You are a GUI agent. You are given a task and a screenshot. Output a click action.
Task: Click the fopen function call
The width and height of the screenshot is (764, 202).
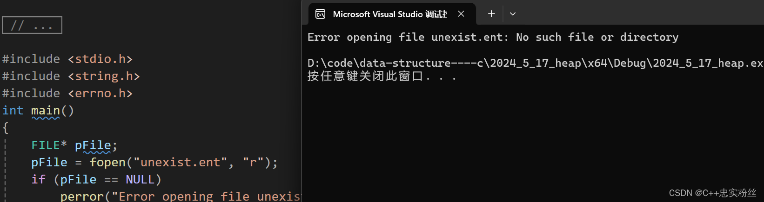click(x=107, y=163)
